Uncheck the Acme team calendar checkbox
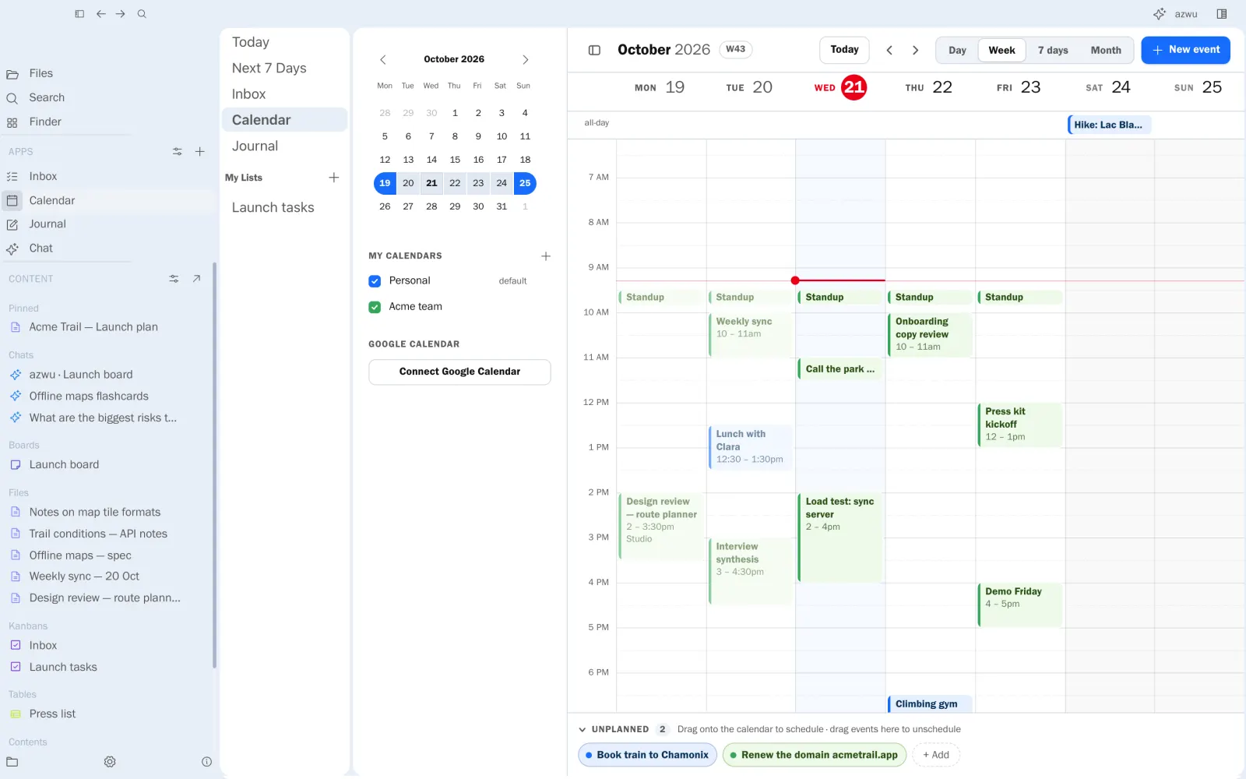This screenshot has width=1246, height=779. tap(375, 307)
